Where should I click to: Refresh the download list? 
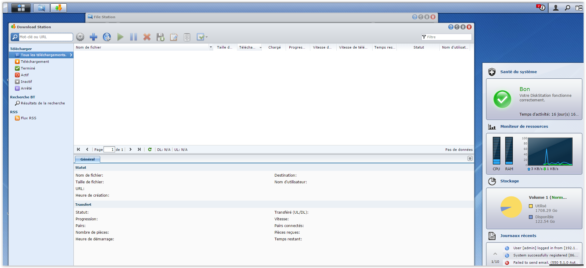point(150,149)
